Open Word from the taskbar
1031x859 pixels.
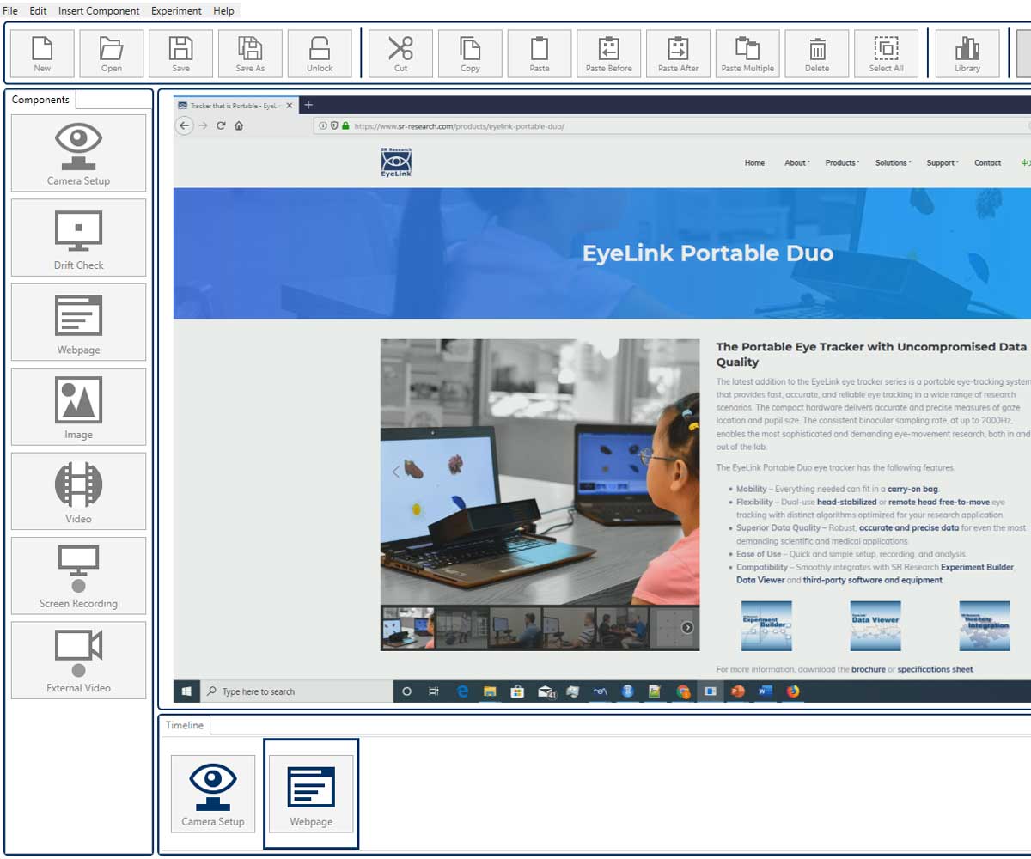pos(766,691)
